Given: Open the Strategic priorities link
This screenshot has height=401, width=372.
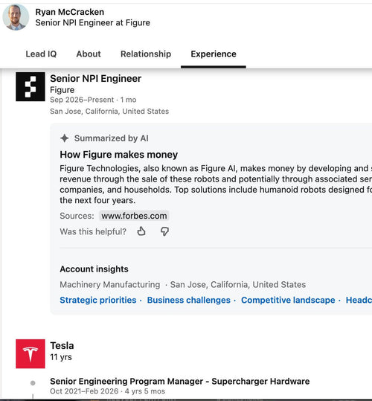Looking at the screenshot, I should click(x=98, y=300).
